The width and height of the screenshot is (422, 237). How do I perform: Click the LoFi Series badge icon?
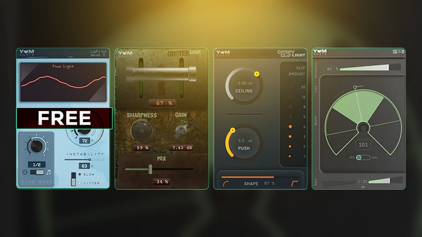(104, 53)
